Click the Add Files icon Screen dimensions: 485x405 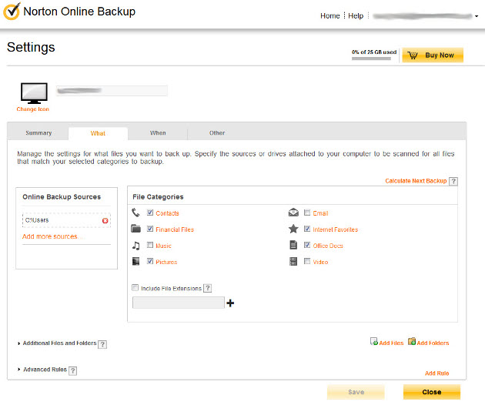pyautogui.click(x=374, y=341)
